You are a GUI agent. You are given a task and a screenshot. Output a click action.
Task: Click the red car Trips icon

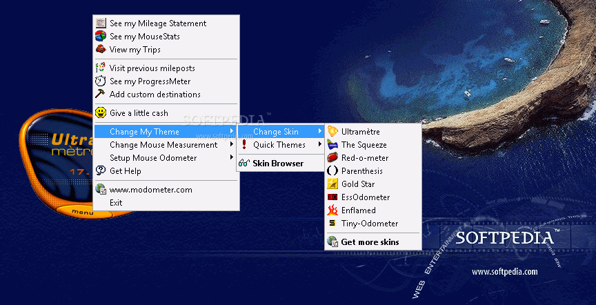(101, 49)
